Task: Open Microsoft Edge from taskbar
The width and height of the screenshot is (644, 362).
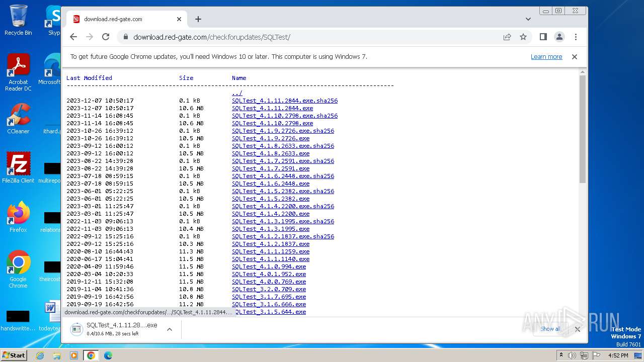Action: [x=108, y=355]
